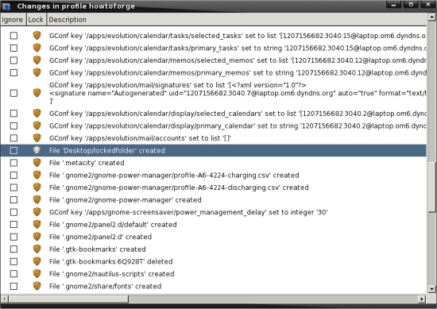Click the Ignore column header

coord(13,20)
